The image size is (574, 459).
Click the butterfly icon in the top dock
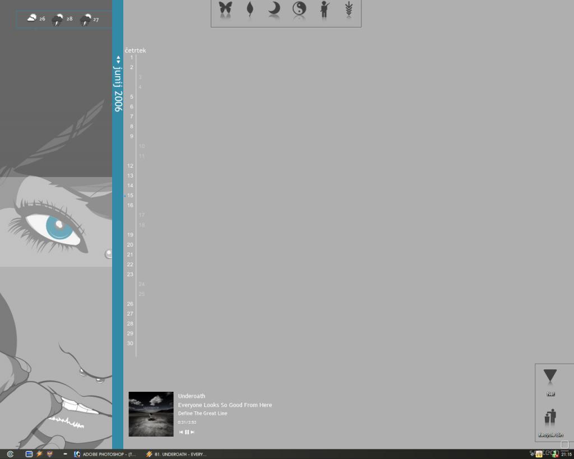click(x=225, y=8)
